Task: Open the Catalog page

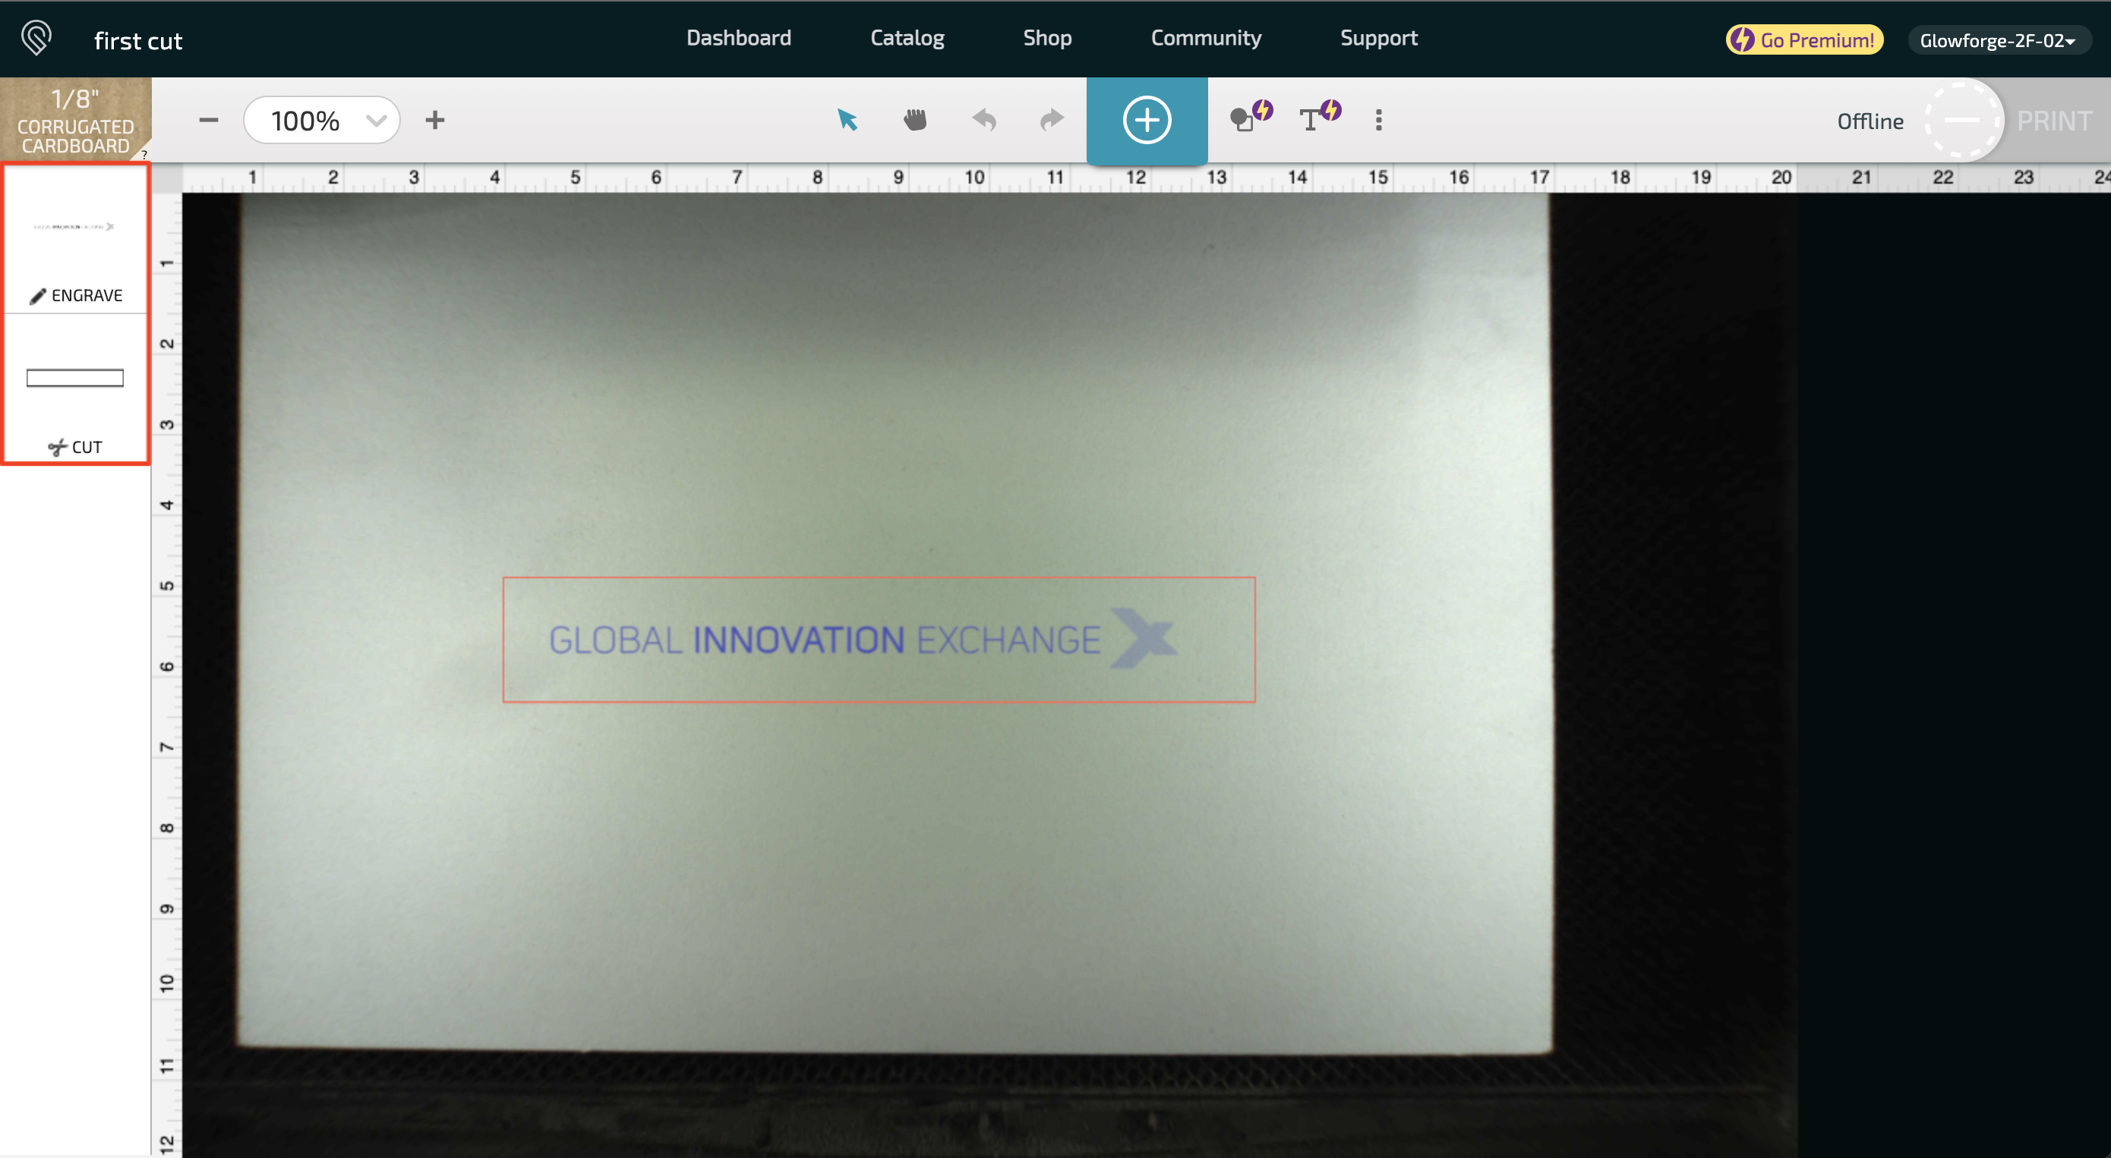Action: (x=907, y=38)
